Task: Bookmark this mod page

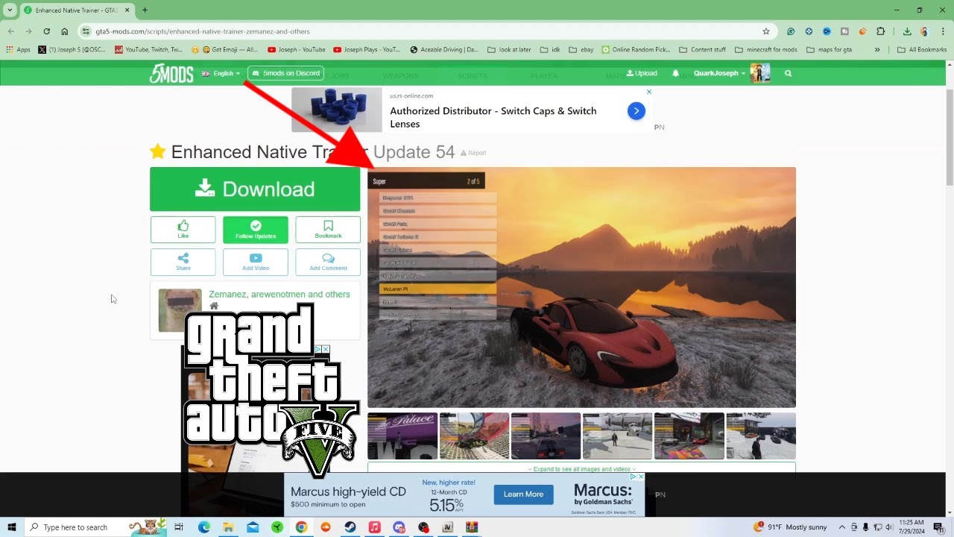Action: [x=328, y=229]
